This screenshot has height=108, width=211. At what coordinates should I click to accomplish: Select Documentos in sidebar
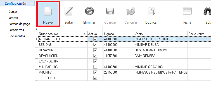click(x=17, y=36)
